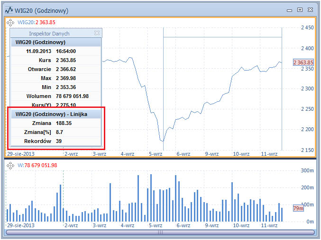The width and height of the screenshot is (321, 240).
Task: Select the WIG20 (Godzinowy) header row
Action: tap(55, 42)
